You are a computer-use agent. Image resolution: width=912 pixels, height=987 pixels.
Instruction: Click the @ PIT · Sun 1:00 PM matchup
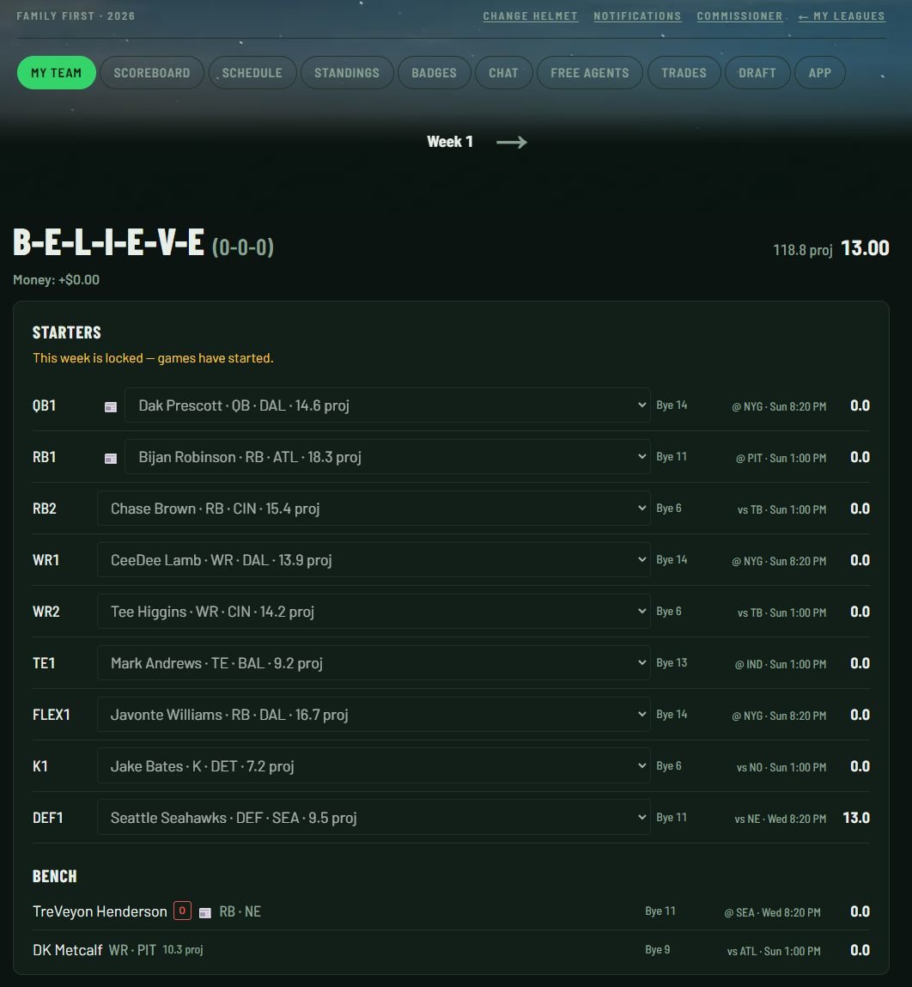point(781,458)
